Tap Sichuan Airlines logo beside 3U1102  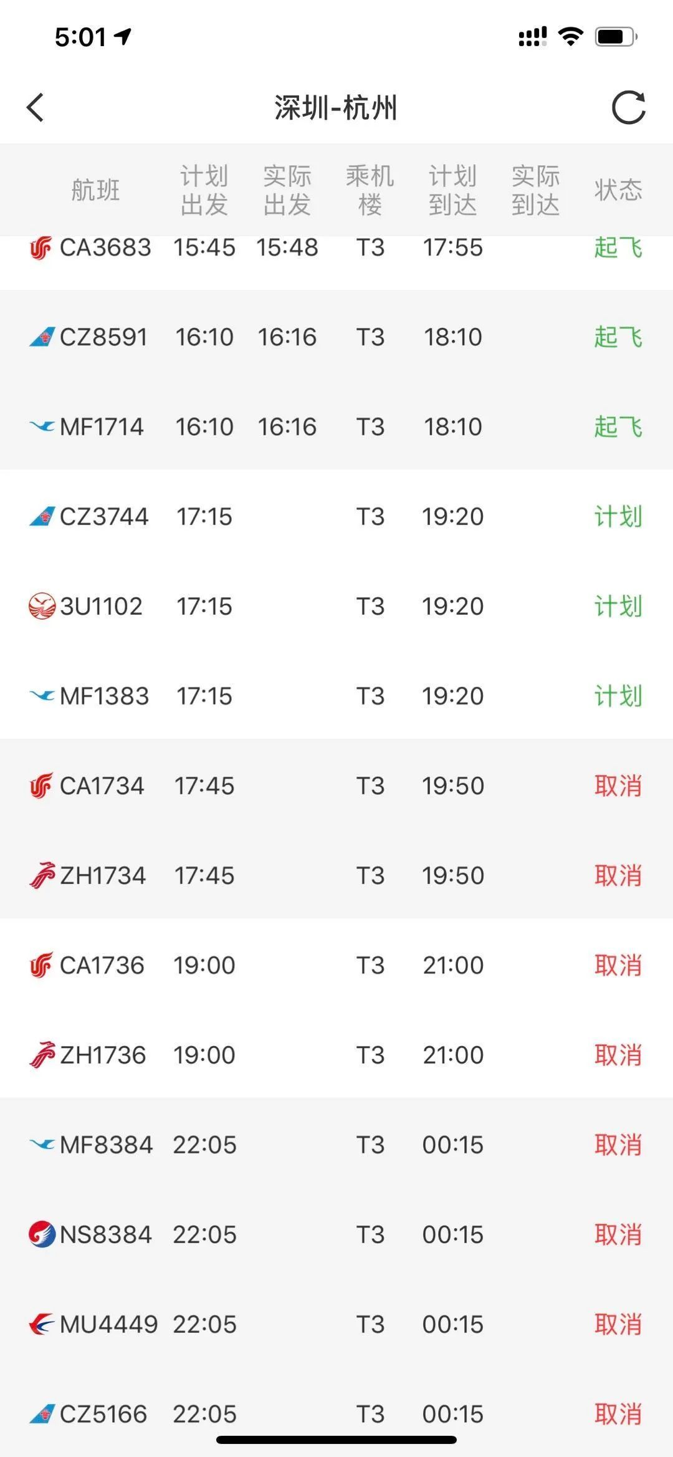pos(42,606)
